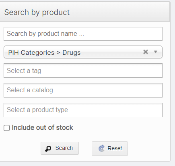Enable the Include out of stock checkbox
175x166 pixels.
[6, 128]
